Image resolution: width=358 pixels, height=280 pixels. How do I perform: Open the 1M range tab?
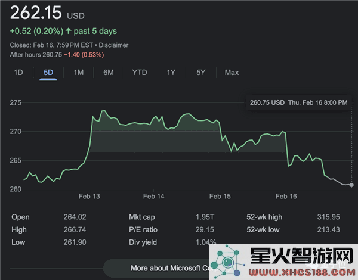click(x=78, y=73)
